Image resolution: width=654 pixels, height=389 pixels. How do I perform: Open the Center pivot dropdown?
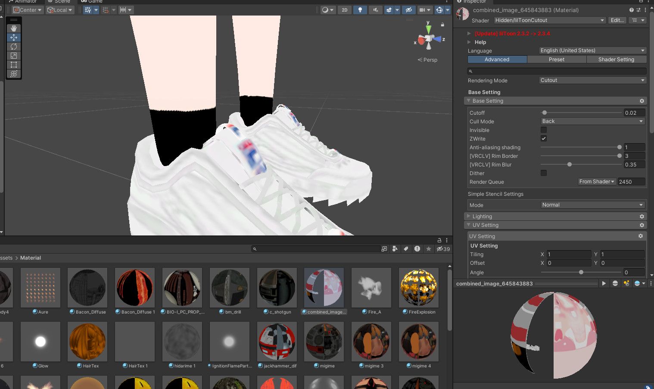[27, 10]
